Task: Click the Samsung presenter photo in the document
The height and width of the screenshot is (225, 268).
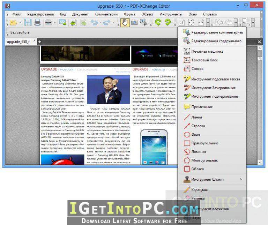Action: tap(109, 90)
